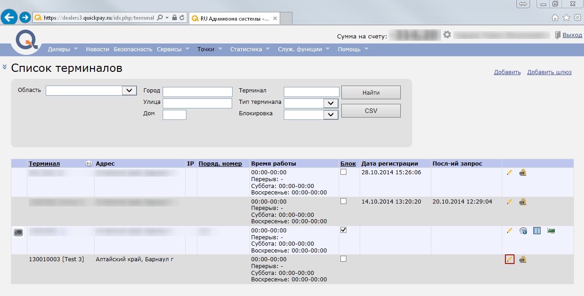Uncheck the Блок checkbox in third row
Screen dimensions: 584x296
pyautogui.click(x=344, y=230)
